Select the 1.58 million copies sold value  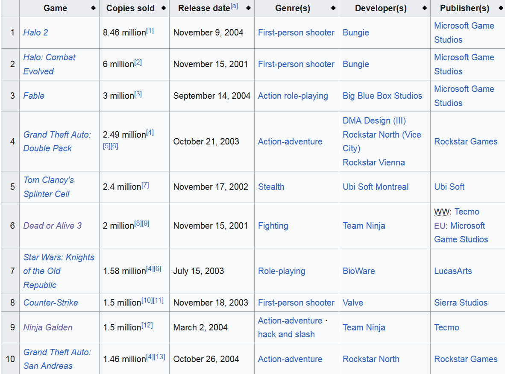(124, 271)
